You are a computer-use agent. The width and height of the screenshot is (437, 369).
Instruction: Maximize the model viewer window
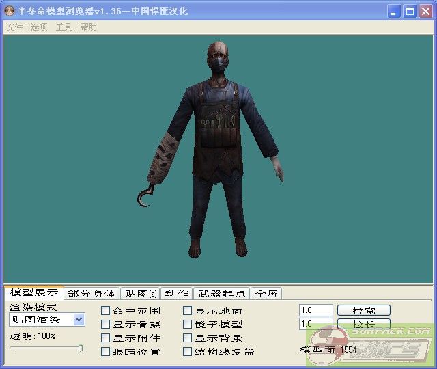410,12
